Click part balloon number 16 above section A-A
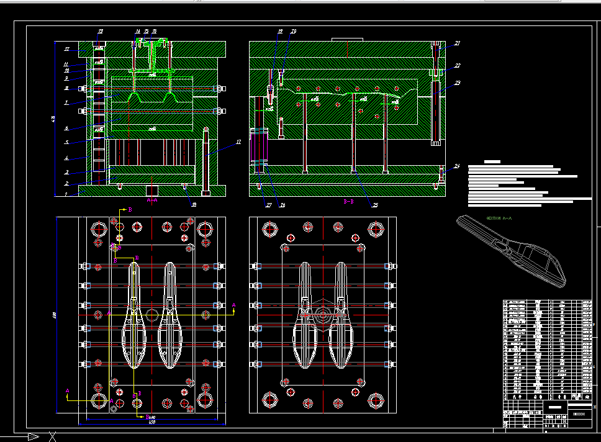Image resolution: width=601 pixels, height=442 pixels. click(x=154, y=32)
